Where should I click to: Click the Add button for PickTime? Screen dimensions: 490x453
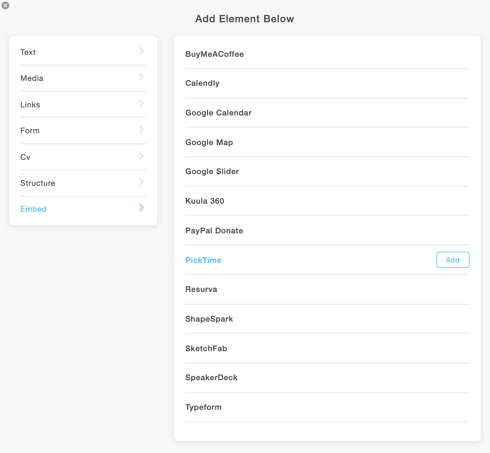pyautogui.click(x=453, y=260)
